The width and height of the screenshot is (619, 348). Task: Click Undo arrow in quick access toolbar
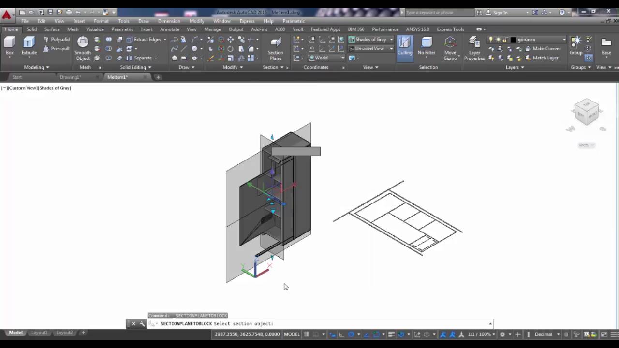coord(78,12)
